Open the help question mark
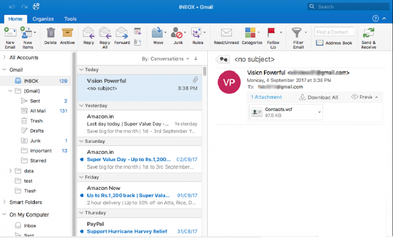This screenshot has width=393, height=240. click(375, 18)
